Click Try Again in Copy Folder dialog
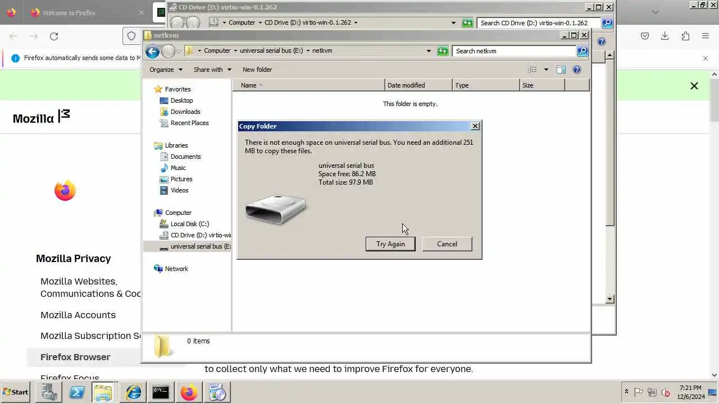This screenshot has width=719, height=404. tap(390, 244)
